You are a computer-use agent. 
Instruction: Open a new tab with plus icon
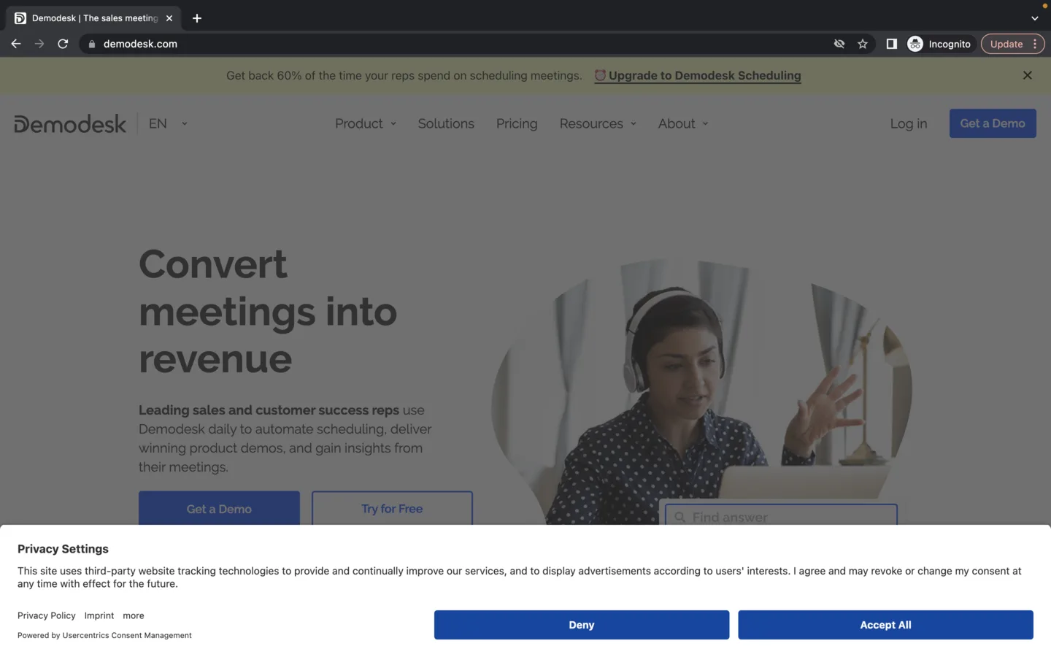(197, 18)
